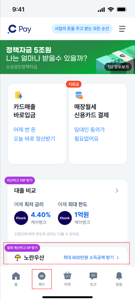Expand 대출 비교 with the chevron arrow
Viewport: 135px width, 301px height.
tap(117, 190)
